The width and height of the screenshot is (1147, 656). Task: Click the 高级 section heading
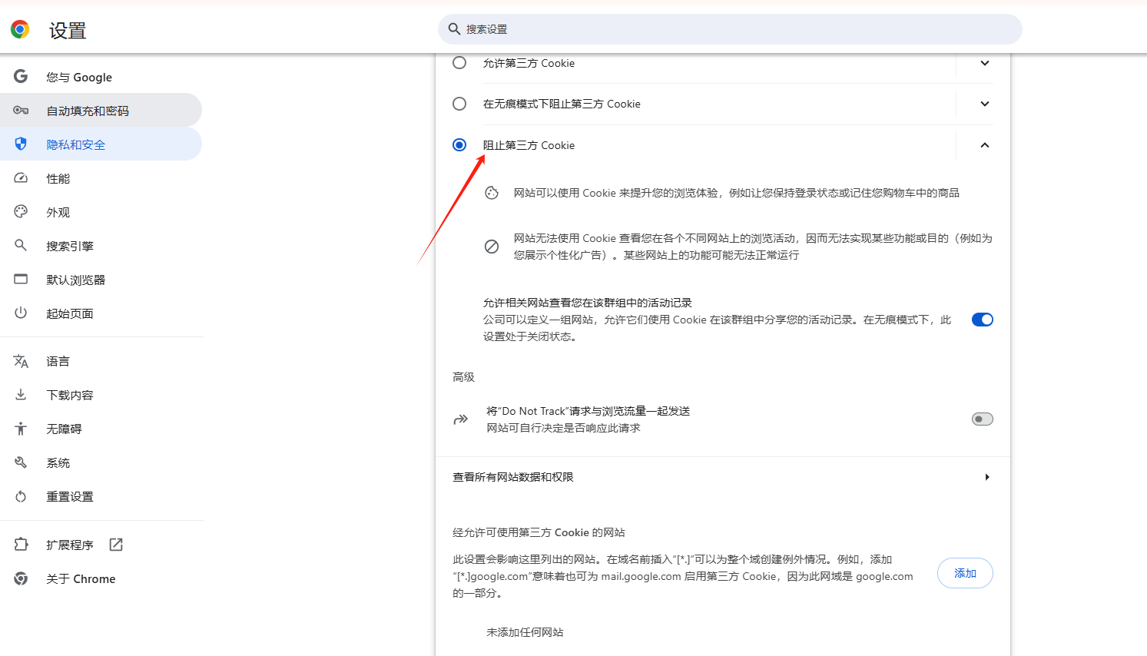(463, 377)
